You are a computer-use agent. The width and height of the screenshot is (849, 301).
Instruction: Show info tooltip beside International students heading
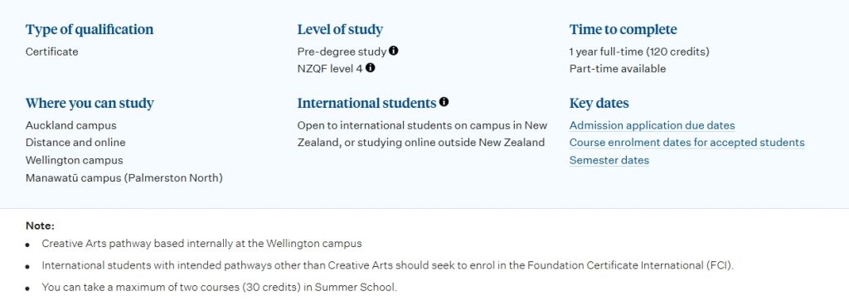point(444,102)
